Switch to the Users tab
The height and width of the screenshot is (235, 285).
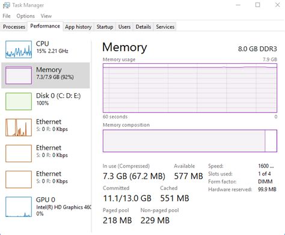click(124, 27)
